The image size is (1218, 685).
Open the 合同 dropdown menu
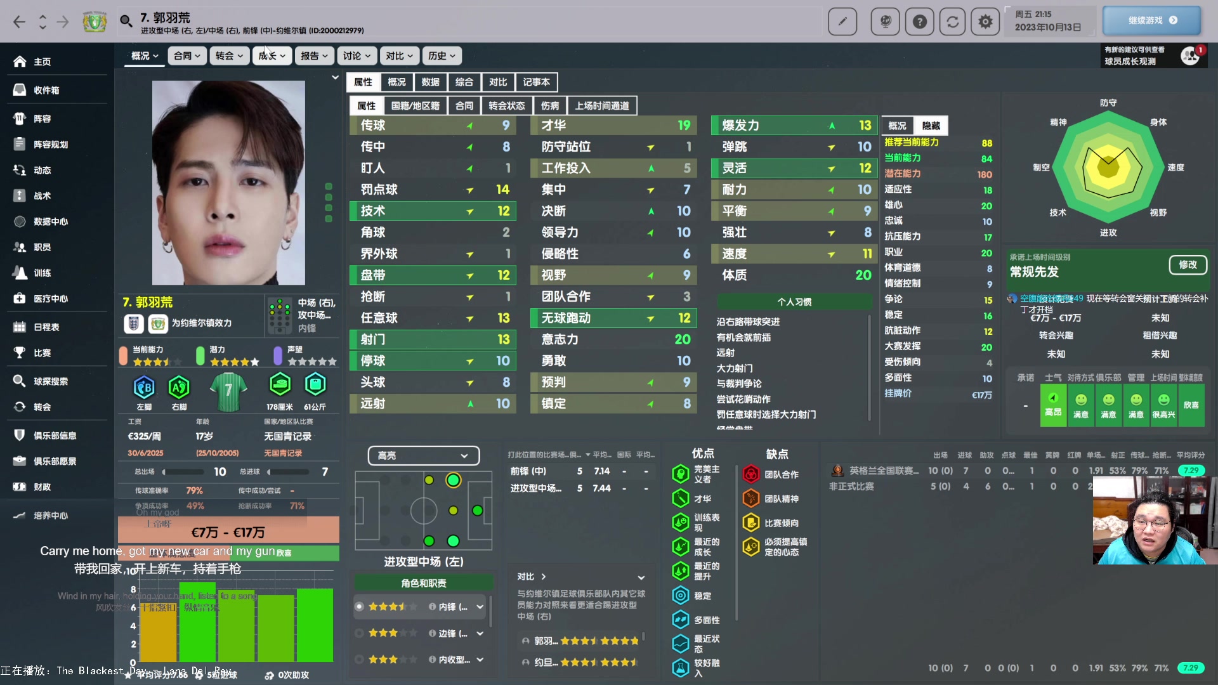(x=187, y=56)
